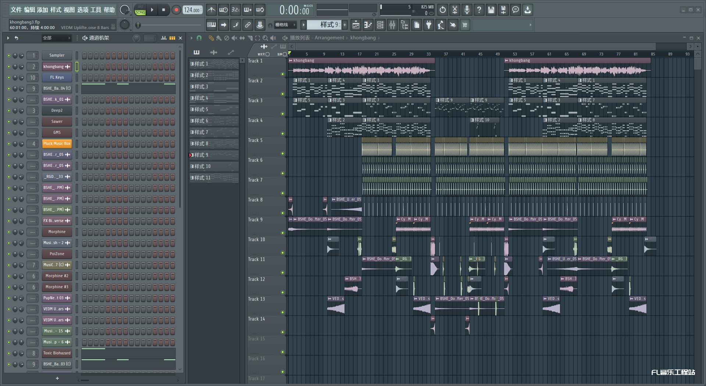Open the project info speech bubble icon

[x=516, y=10]
